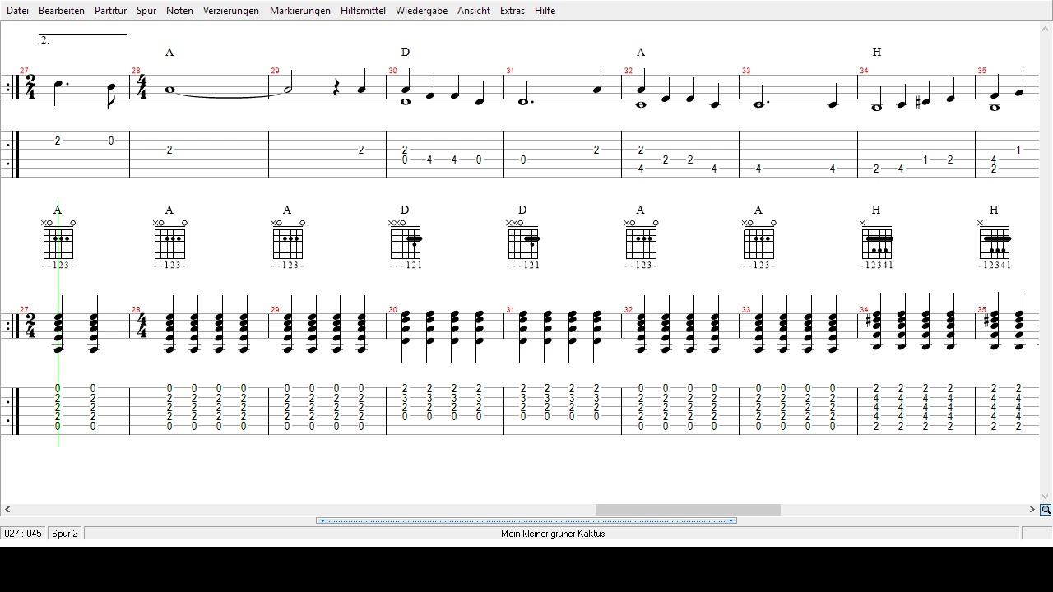The width and height of the screenshot is (1053, 592).
Task: Click the second ending bracket marked 2.
Action: (82, 39)
